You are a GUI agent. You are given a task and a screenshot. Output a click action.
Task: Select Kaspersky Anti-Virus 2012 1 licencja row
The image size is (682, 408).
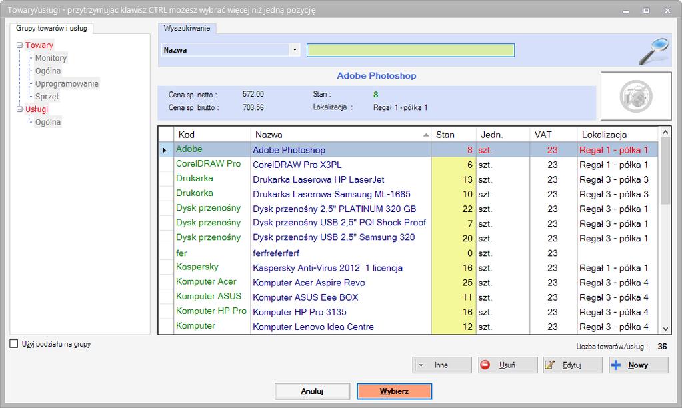point(408,268)
